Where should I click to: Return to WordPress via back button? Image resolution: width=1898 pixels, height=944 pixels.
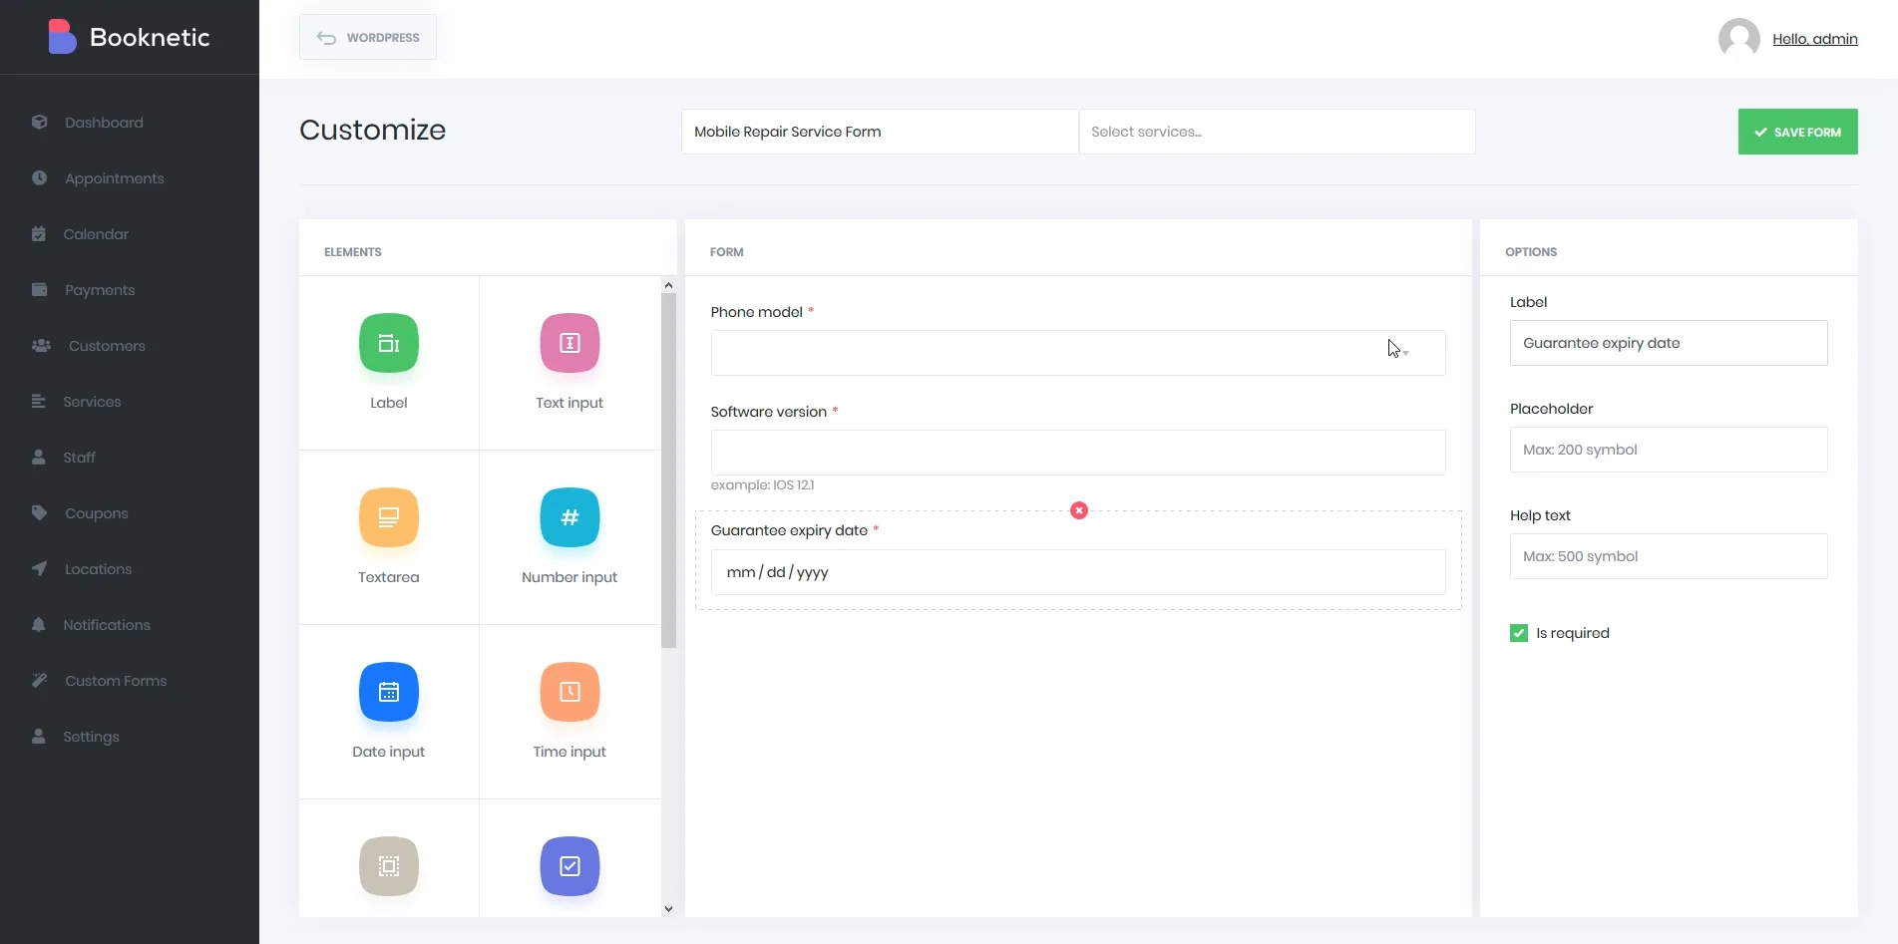pos(367,37)
